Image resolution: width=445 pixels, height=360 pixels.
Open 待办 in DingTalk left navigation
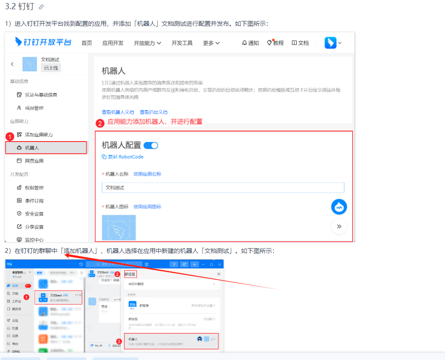13,343
